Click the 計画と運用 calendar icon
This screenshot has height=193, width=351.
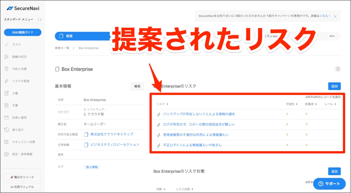click(6, 118)
